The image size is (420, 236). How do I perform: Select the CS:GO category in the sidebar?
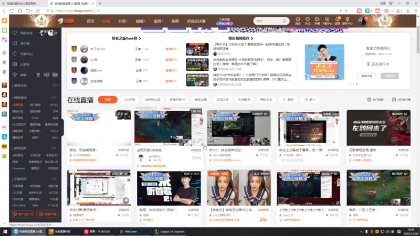pos(35,117)
